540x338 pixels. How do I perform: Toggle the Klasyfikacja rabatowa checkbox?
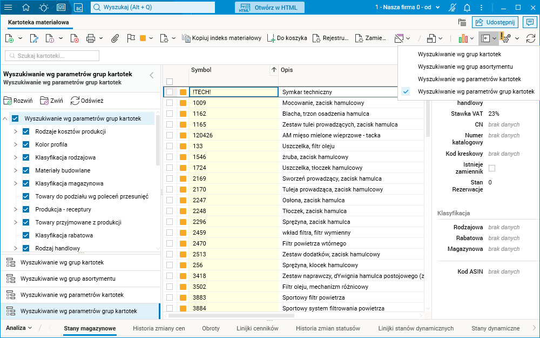(25, 235)
